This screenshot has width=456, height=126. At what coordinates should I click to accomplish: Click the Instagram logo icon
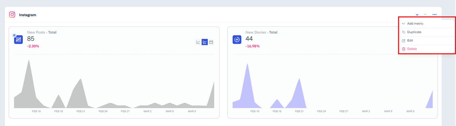click(x=12, y=15)
